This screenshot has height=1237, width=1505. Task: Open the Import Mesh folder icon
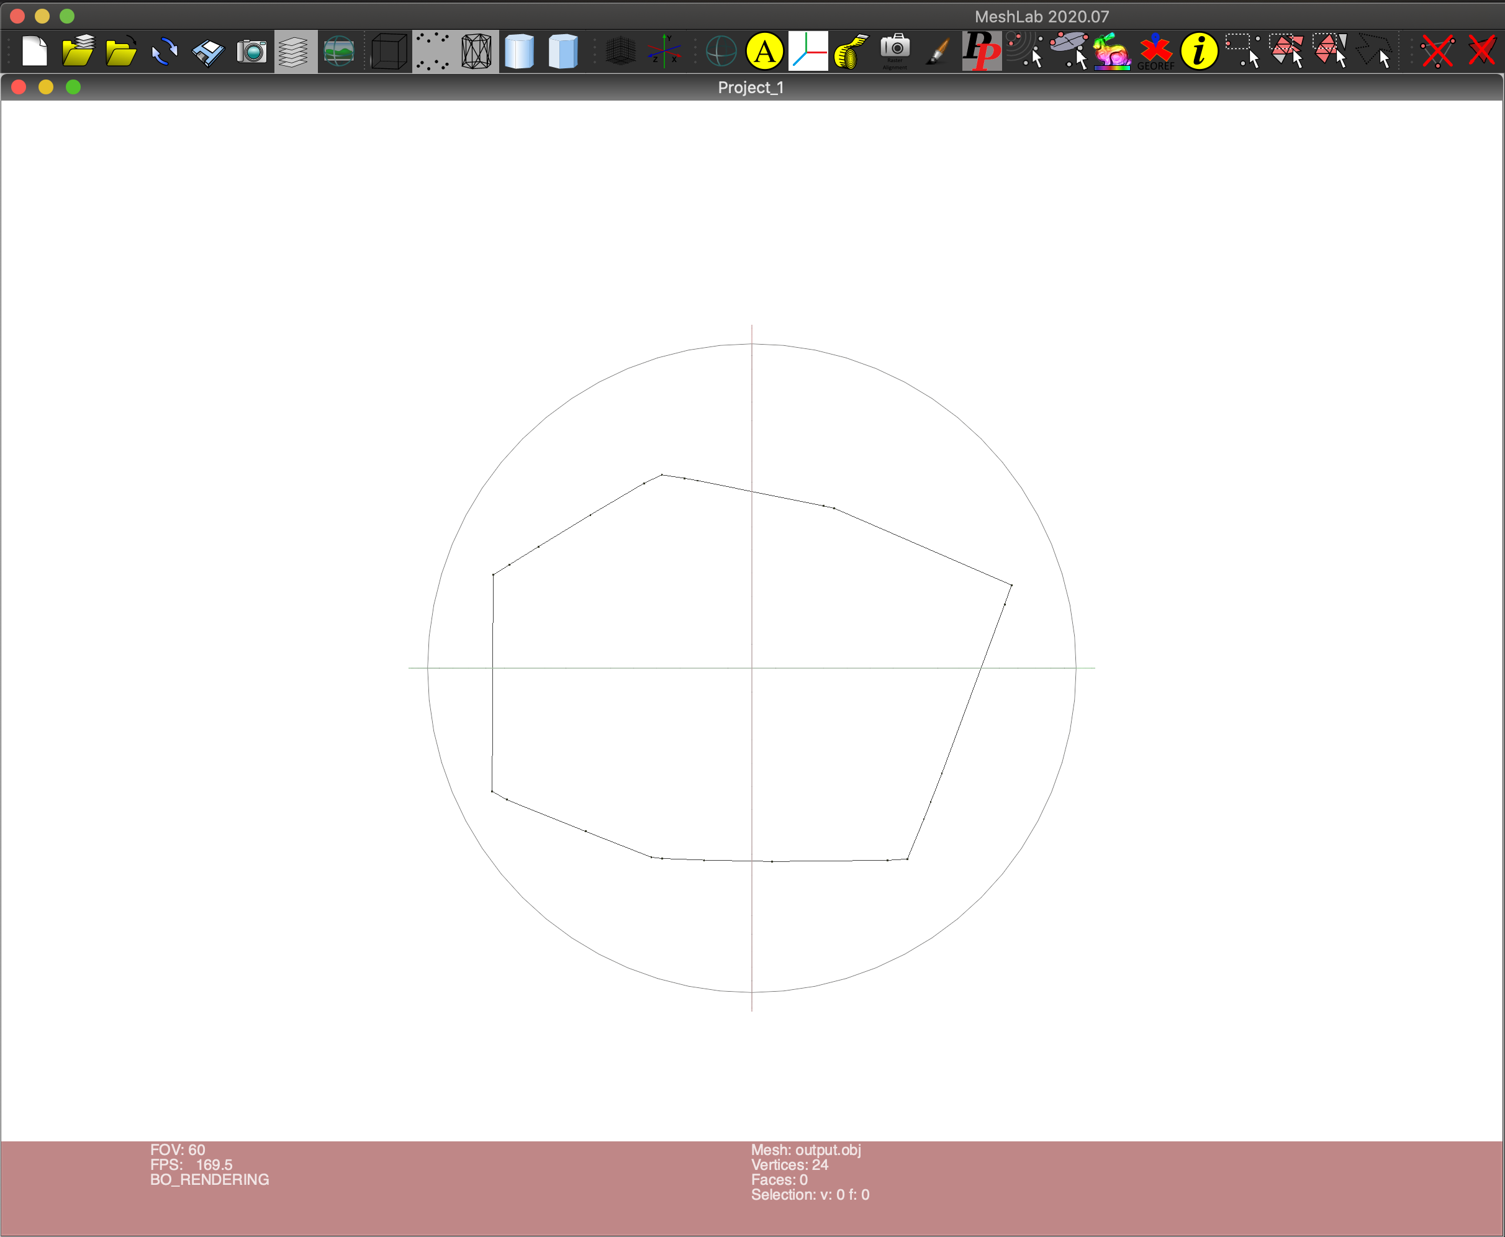120,52
